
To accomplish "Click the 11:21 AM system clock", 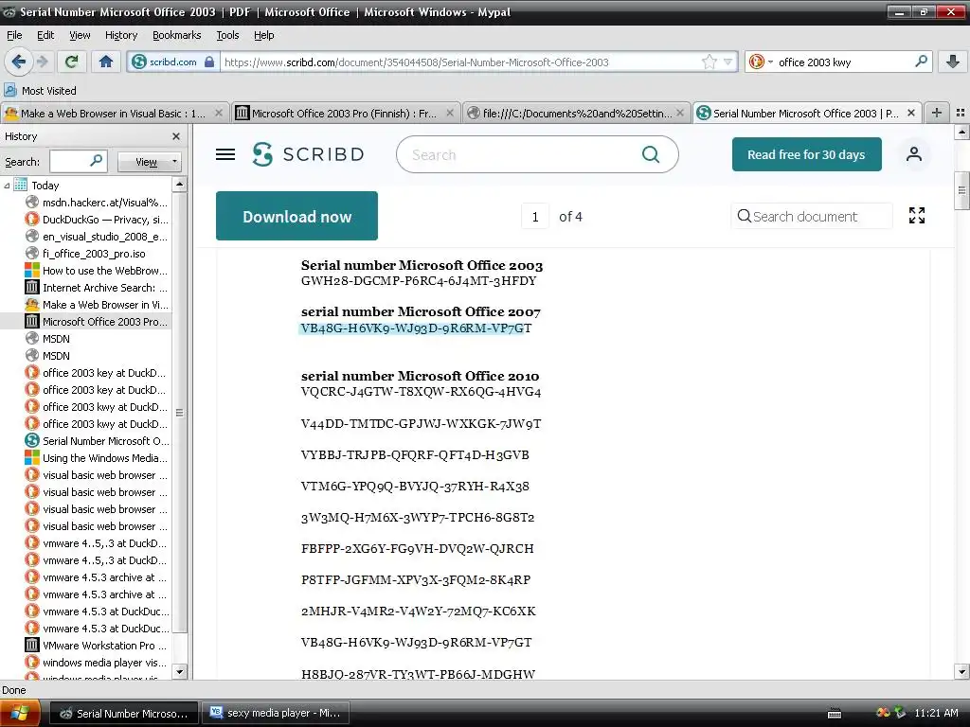I will pos(936,713).
